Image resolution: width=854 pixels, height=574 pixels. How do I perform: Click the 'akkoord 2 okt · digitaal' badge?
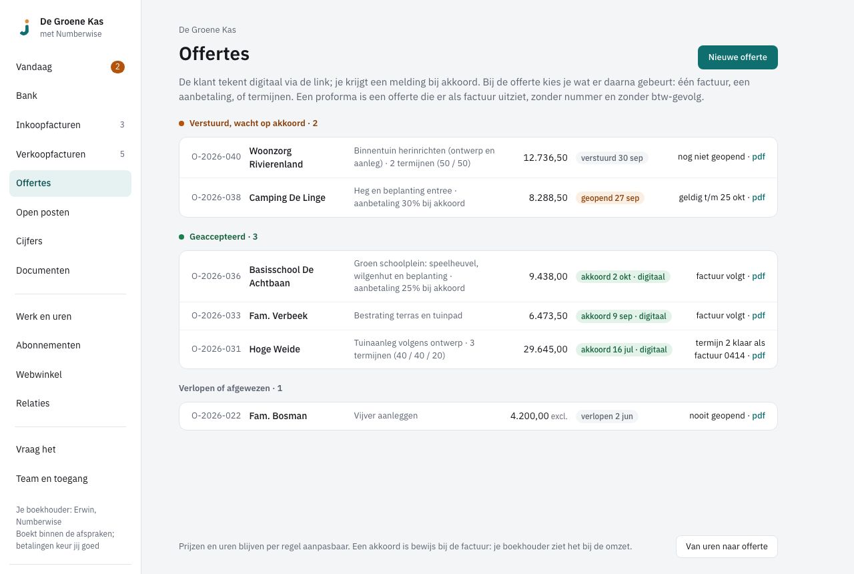tap(623, 276)
